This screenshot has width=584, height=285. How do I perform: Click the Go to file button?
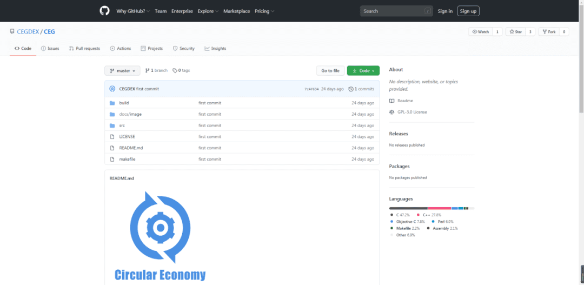[x=330, y=70]
